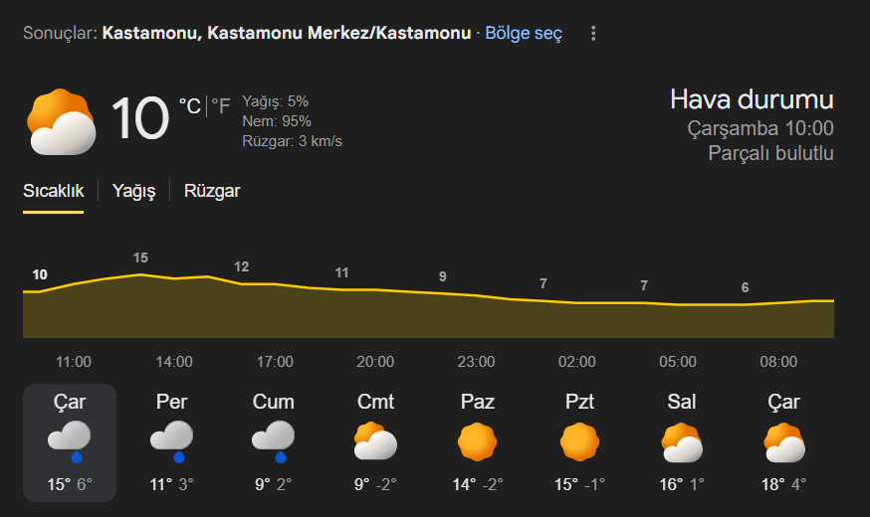Click the 14:00 time label on chart

pyautogui.click(x=174, y=362)
